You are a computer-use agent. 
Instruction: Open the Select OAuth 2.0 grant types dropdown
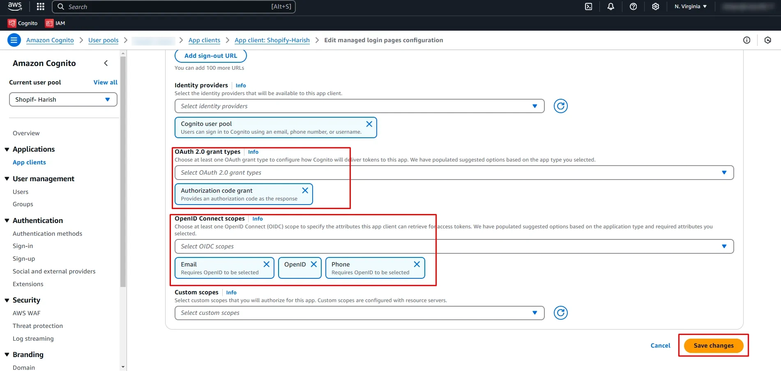click(454, 173)
